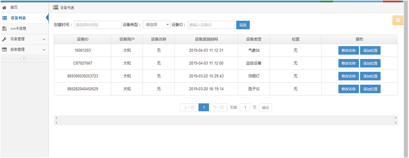
Task: Expand the 设备管理 submenu chevron
Action: pyautogui.click(x=44, y=39)
